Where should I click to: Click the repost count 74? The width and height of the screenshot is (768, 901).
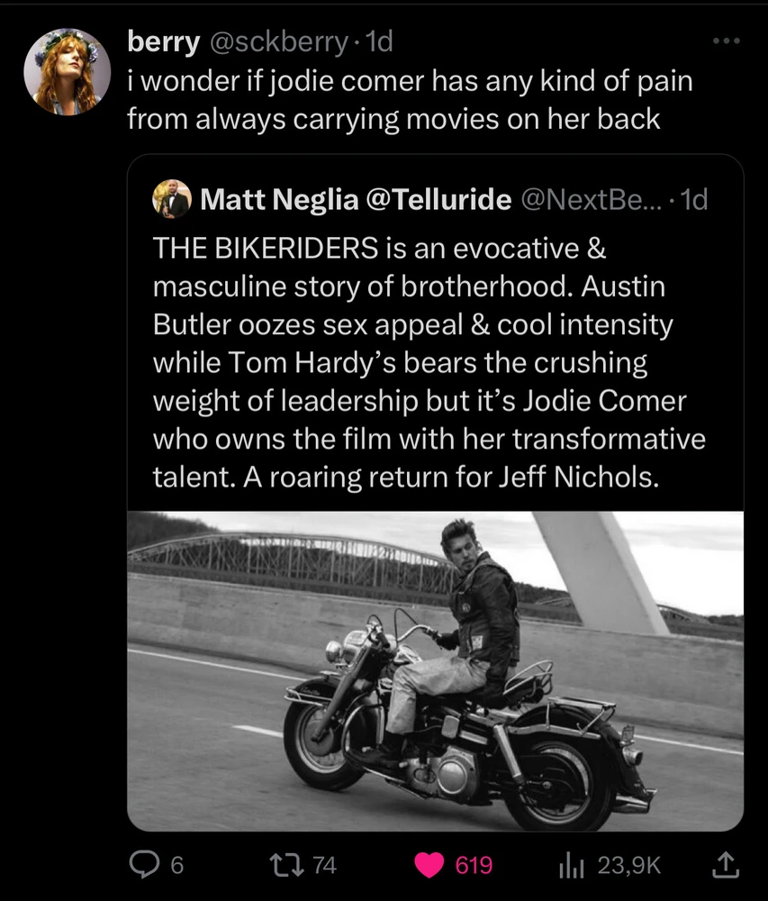point(324,866)
